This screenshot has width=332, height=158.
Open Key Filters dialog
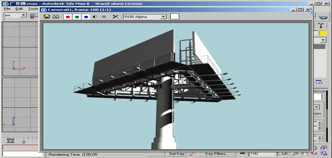(x=217, y=154)
